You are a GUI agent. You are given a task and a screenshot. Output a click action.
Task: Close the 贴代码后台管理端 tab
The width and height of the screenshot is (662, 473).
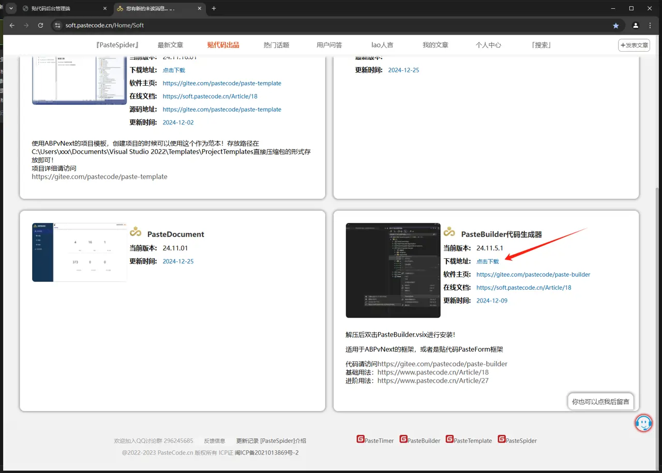(x=105, y=9)
